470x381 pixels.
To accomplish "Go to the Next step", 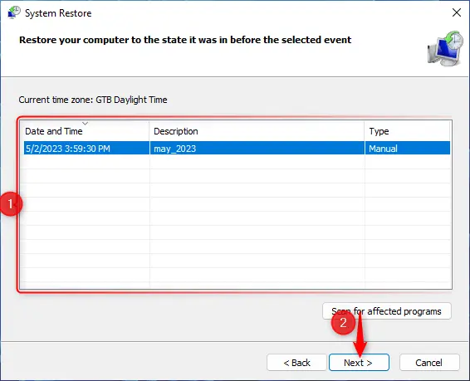I will (x=359, y=363).
